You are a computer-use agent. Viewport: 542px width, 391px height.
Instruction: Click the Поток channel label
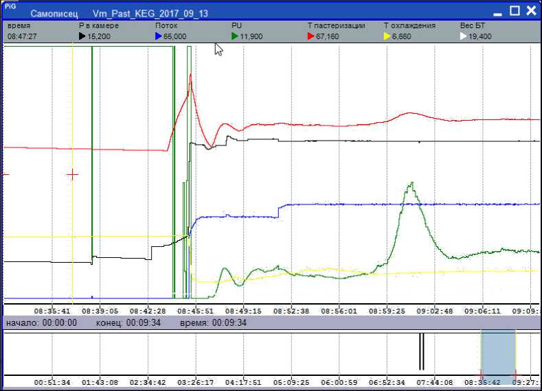tap(166, 25)
